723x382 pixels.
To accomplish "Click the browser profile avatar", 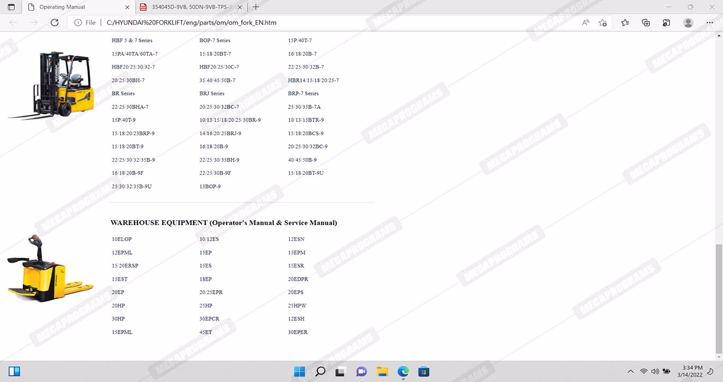I will tap(688, 23).
